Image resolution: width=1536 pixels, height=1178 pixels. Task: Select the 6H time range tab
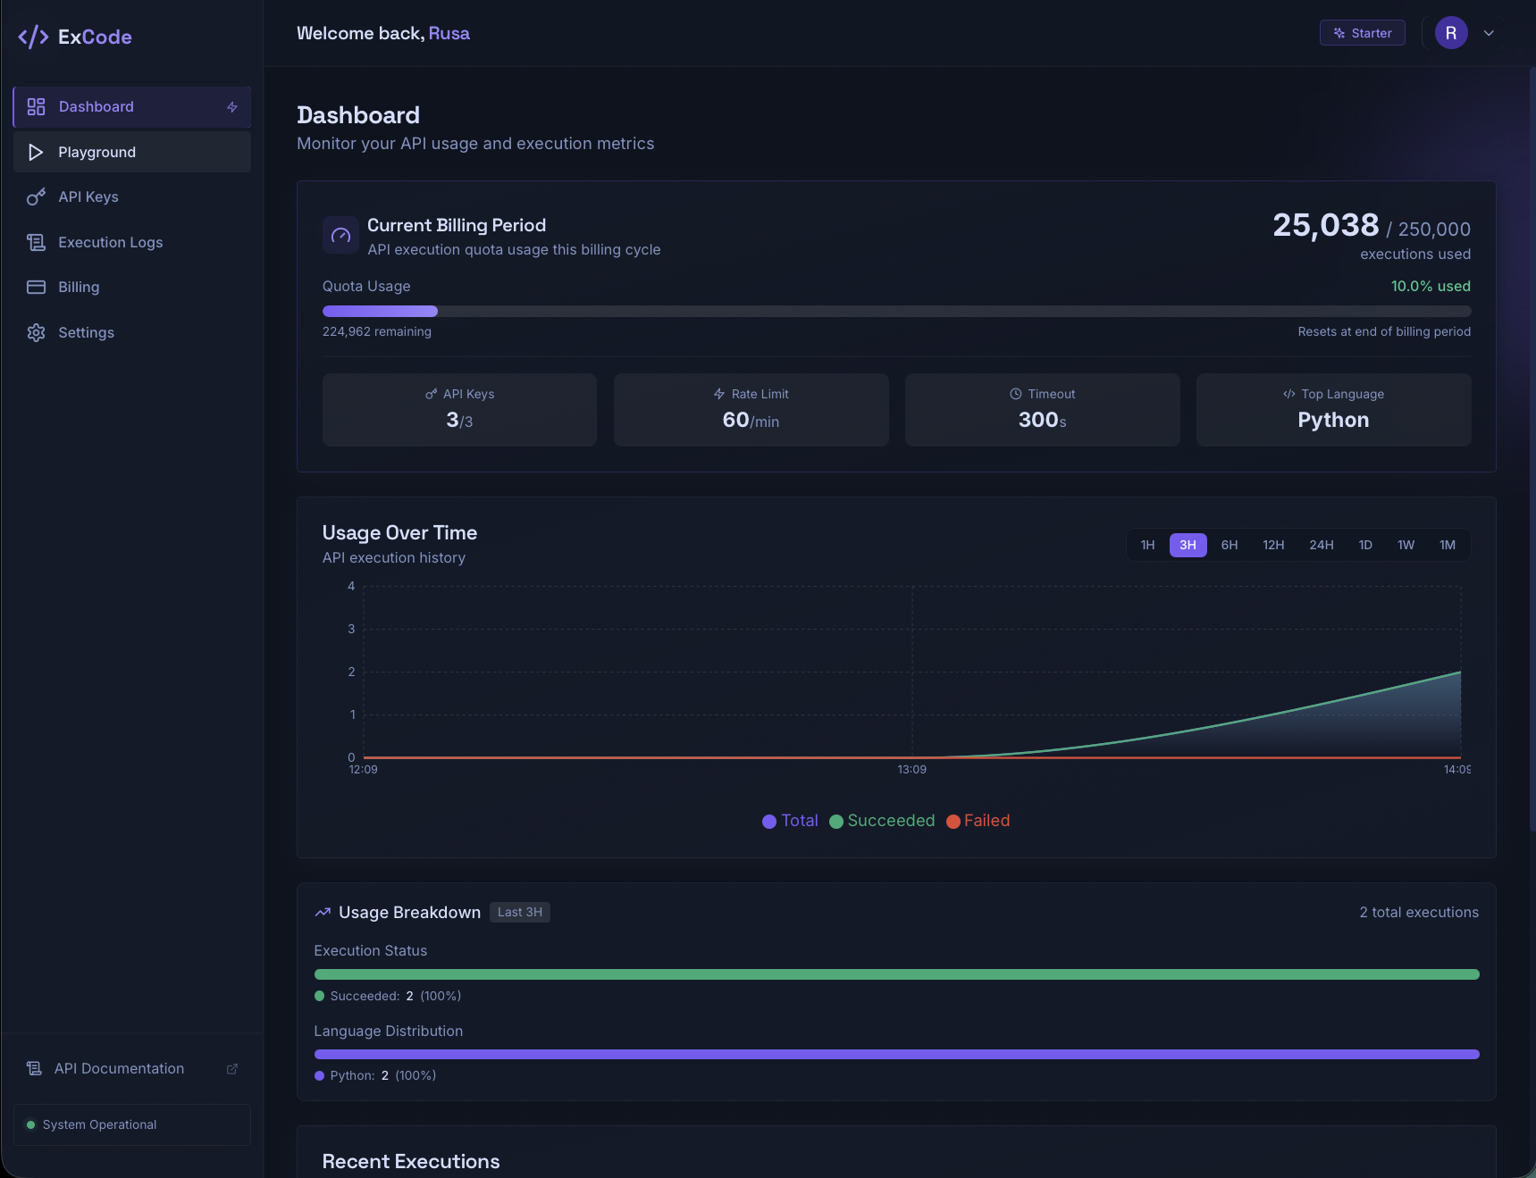tap(1230, 546)
